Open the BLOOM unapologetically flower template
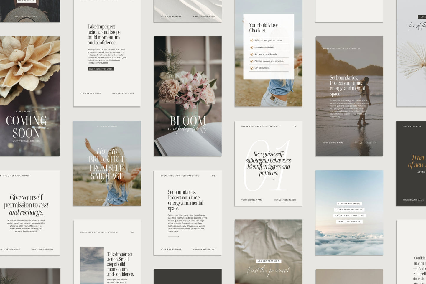426x284 pixels. pos(188,96)
